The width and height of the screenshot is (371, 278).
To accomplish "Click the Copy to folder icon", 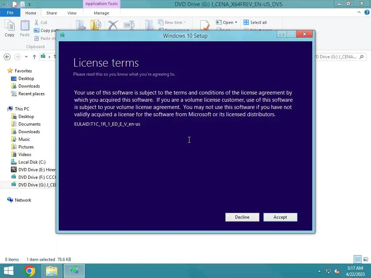I will tap(96, 25).
